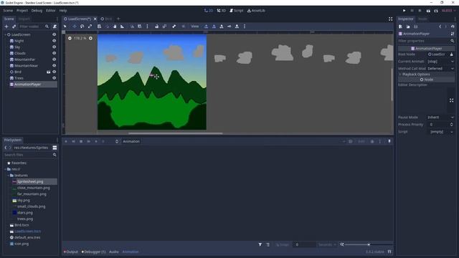This screenshot has height=258, width=459.
Task: Select the Rotate mode tool
Action: [x=82, y=27]
